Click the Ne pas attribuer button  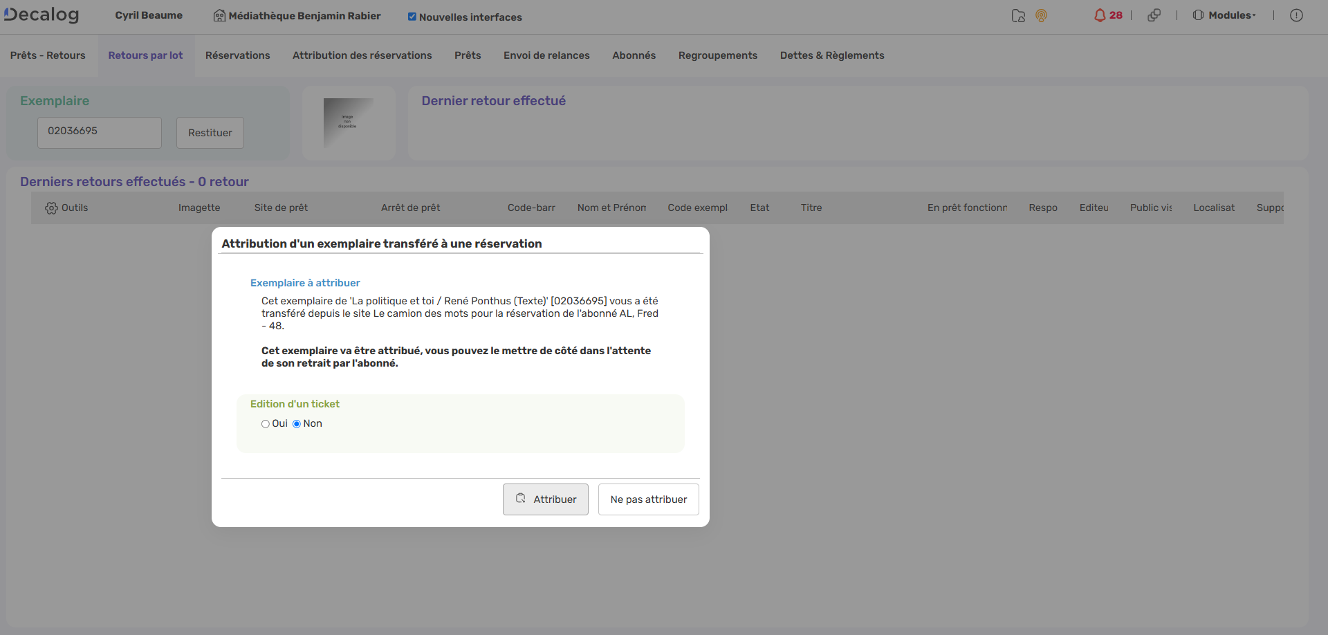pyautogui.click(x=648, y=499)
